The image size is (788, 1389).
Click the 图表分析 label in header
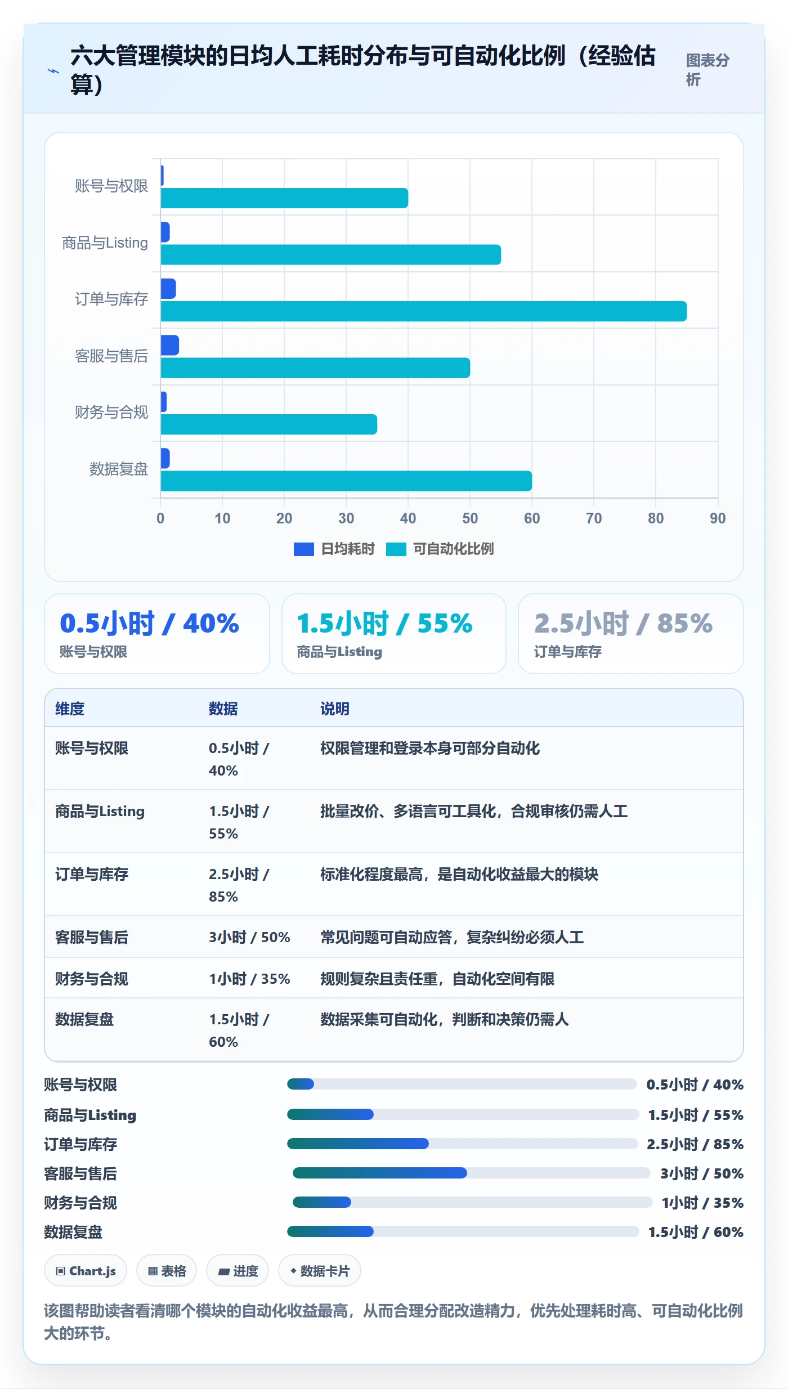pyautogui.click(x=708, y=70)
